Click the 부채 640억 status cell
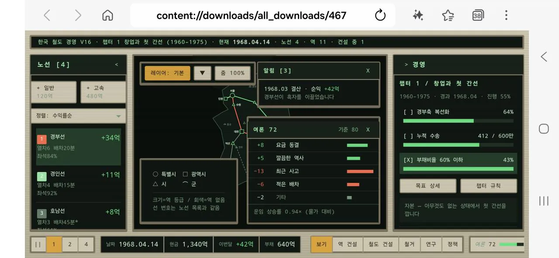This screenshot has height=258, width=559. click(279, 244)
